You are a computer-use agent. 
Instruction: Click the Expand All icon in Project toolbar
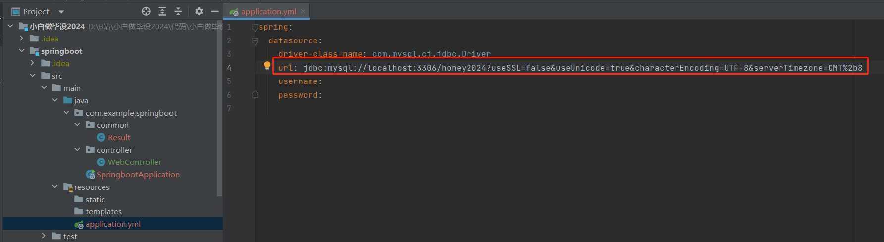coord(162,11)
